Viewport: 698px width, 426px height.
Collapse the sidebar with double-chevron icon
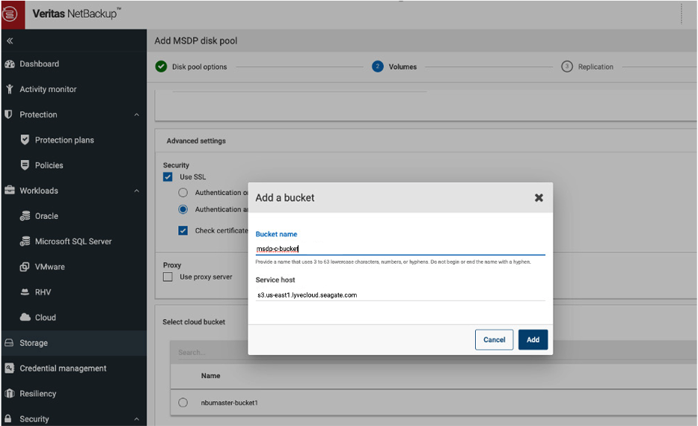click(x=10, y=41)
